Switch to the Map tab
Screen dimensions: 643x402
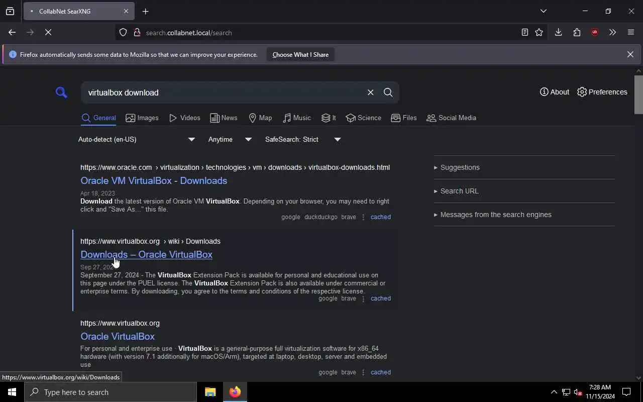coord(260,118)
